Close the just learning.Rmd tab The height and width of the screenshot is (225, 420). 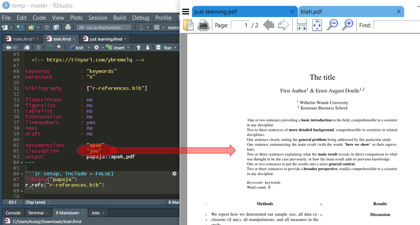(125, 39)
